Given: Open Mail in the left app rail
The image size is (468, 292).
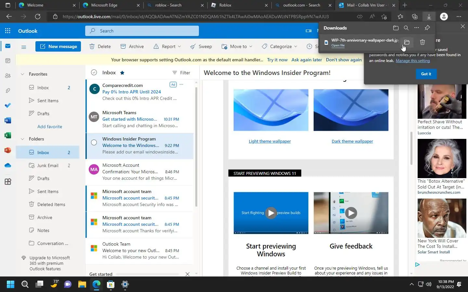Looking at the screenshot, I should coord(8,46).
